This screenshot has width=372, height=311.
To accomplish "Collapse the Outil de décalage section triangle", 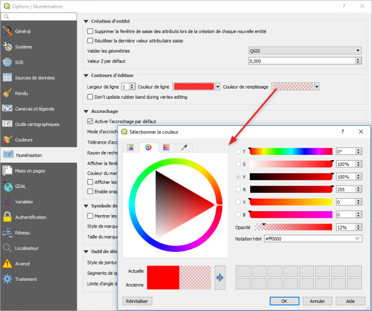I will [86, 252].
